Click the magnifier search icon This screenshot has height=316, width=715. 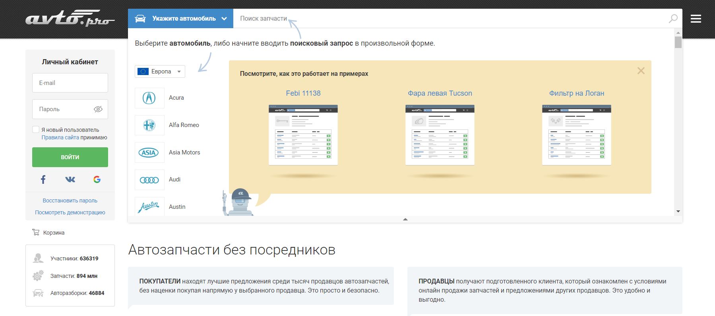(673, 18)
